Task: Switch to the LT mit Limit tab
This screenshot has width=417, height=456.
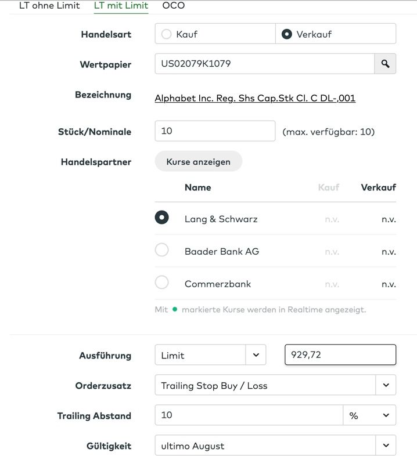Action: point(121,6)
